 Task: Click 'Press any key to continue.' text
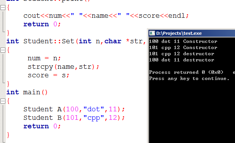click(x=189, y=78)
